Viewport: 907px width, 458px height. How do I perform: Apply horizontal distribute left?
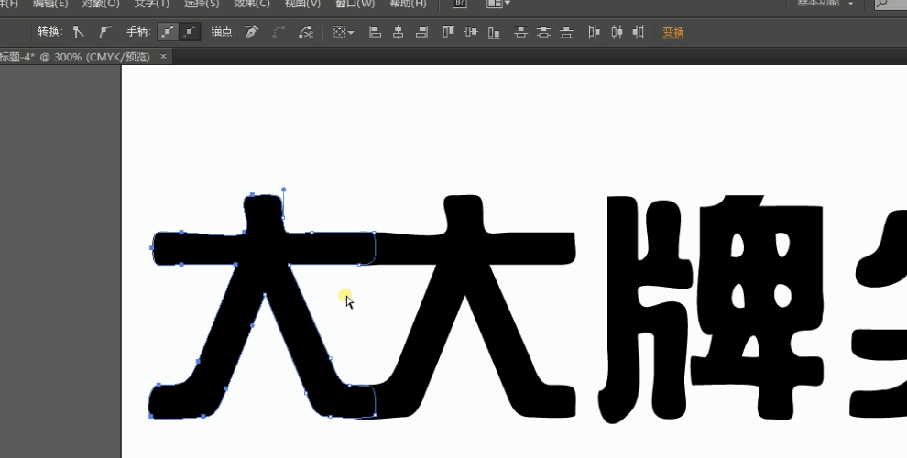click(594, 32)
